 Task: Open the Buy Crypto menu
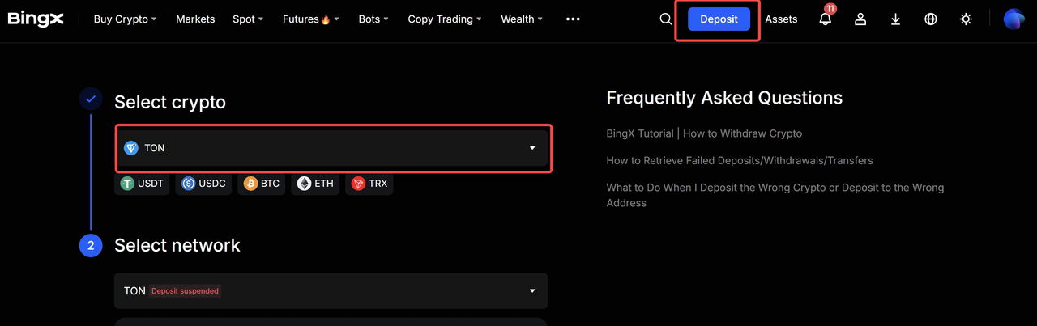pos(125,19)
